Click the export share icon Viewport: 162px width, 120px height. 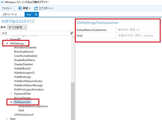[36, 8]
